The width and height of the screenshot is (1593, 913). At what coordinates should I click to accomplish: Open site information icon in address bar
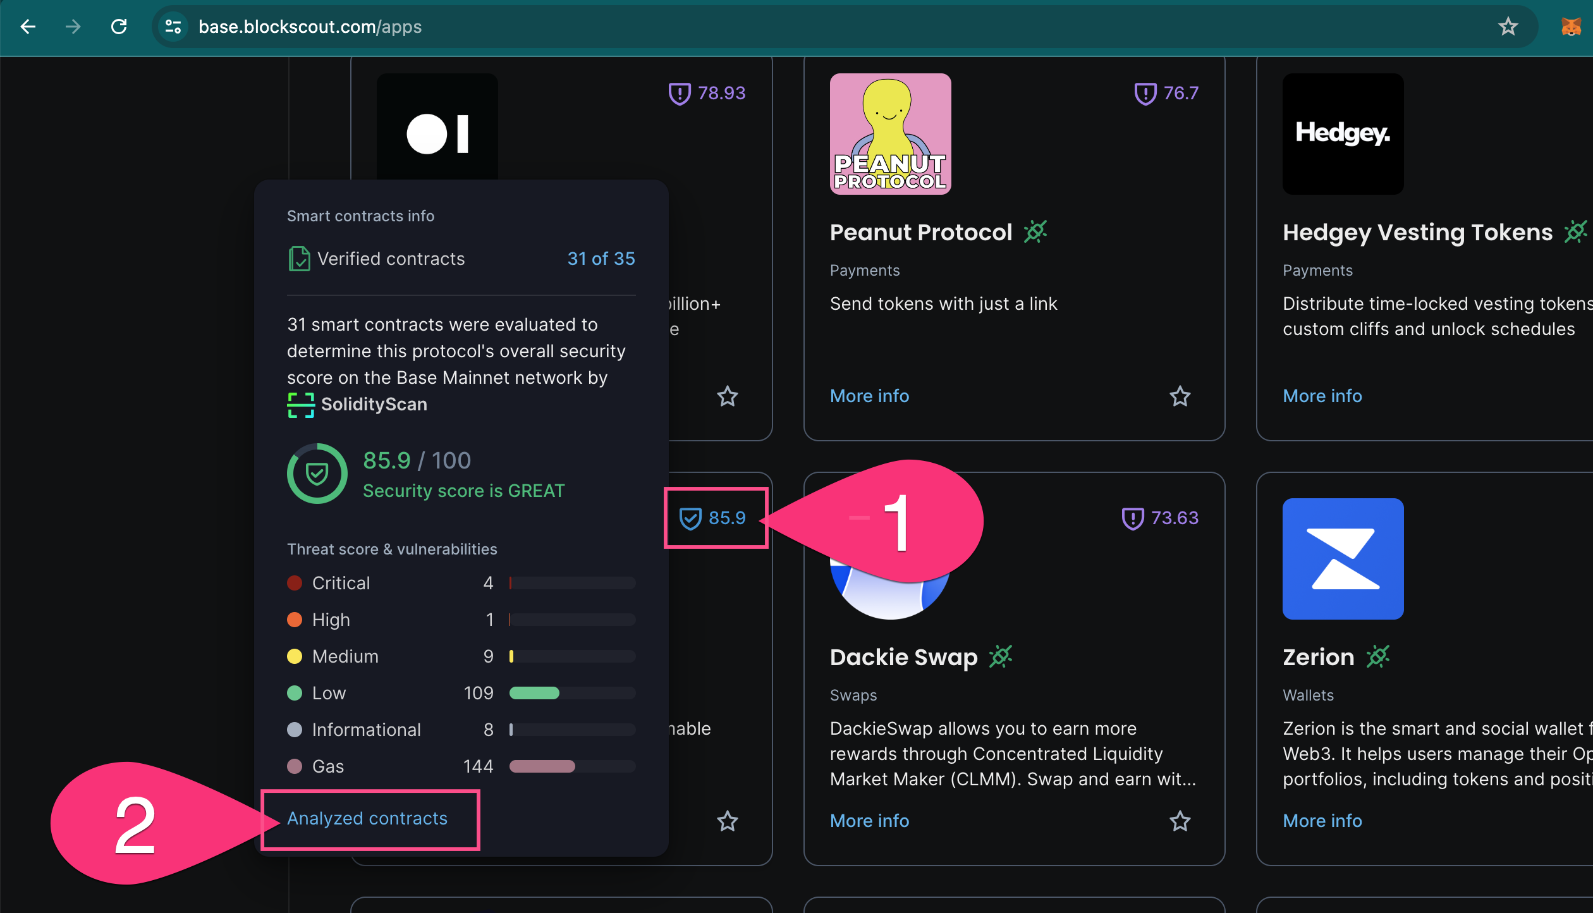(173, 27)
